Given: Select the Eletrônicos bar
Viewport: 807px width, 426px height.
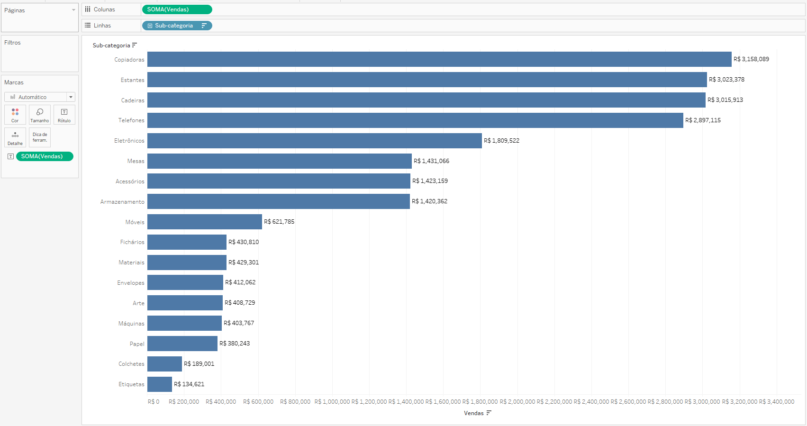Looking at the screenshot, I should 315,141.
